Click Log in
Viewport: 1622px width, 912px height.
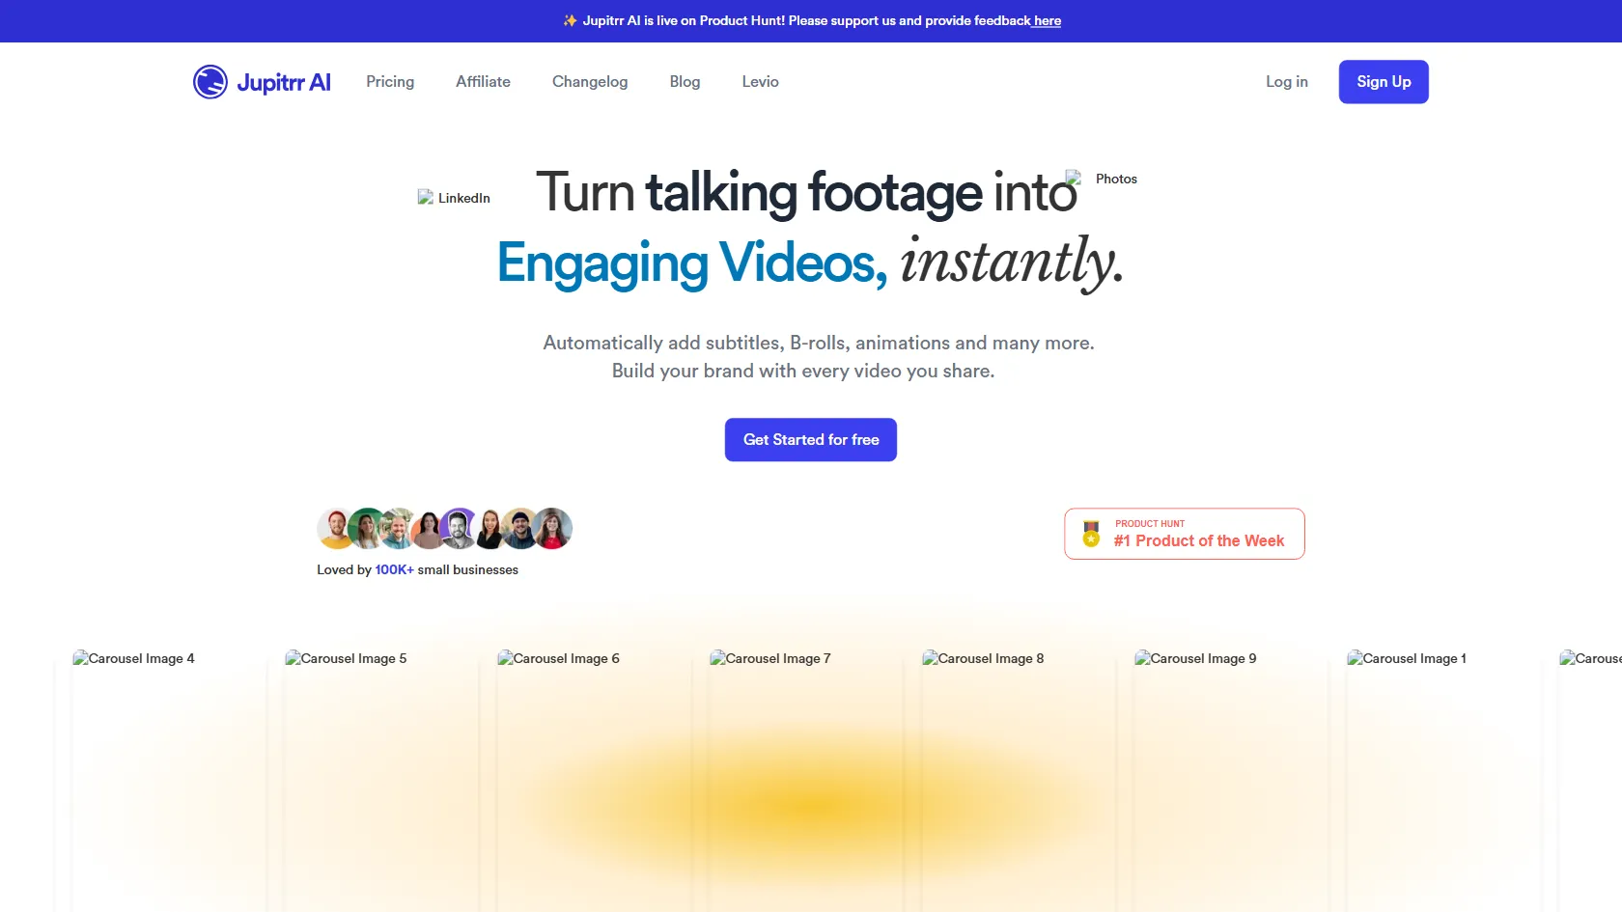[1287, 82]
